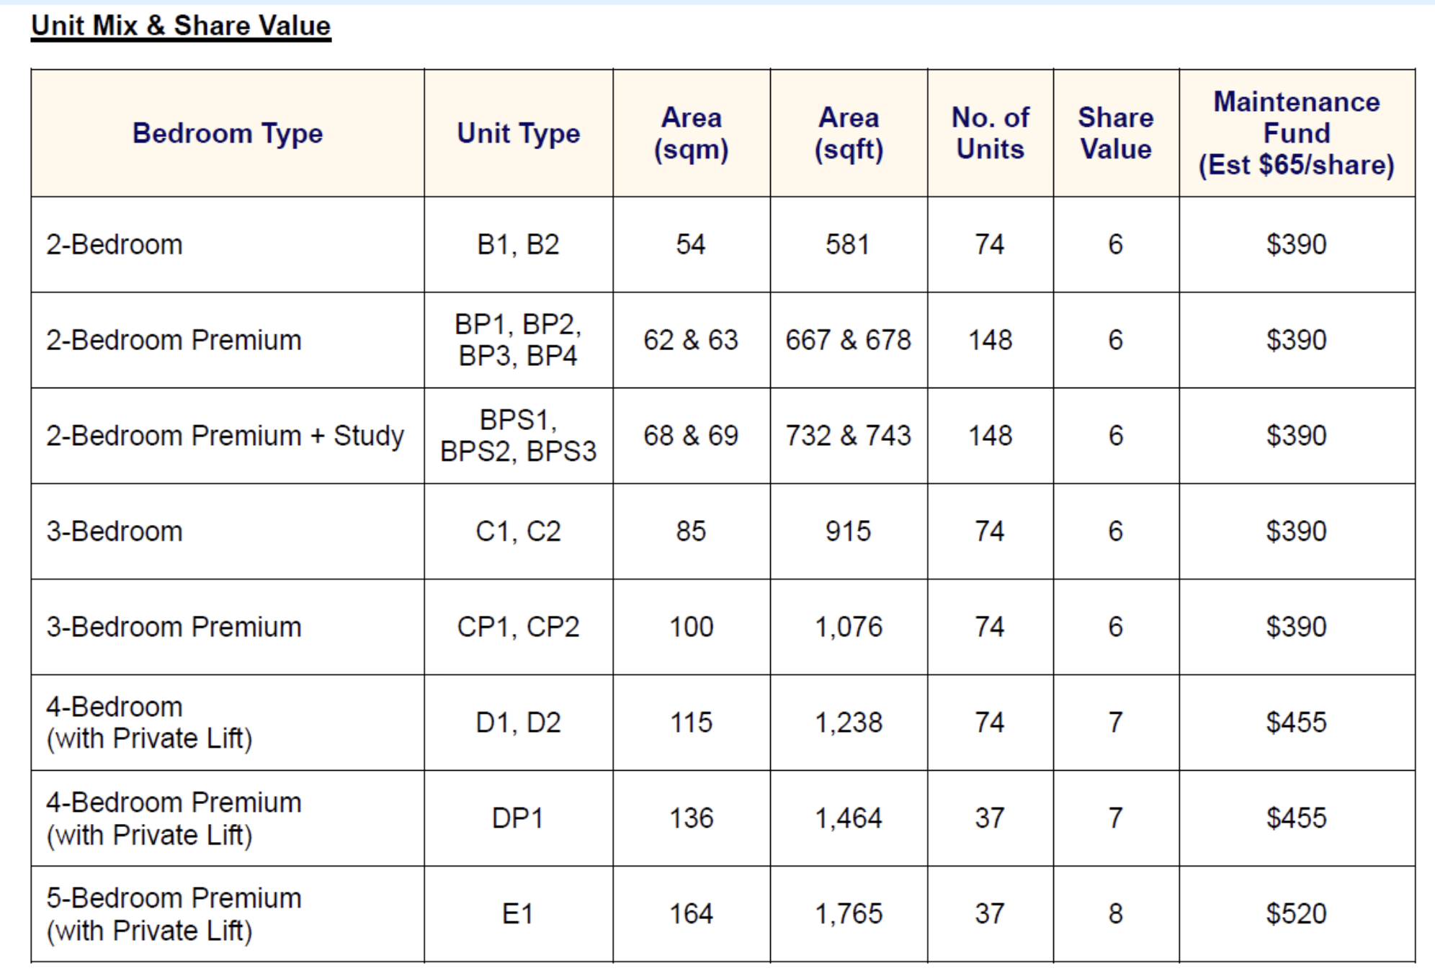Click the "E1" unit type cell
The width and height of the screenshot is (1435, 971).
point(518,914)
